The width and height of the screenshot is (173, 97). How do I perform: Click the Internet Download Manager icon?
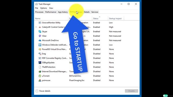tap(40, 71)
